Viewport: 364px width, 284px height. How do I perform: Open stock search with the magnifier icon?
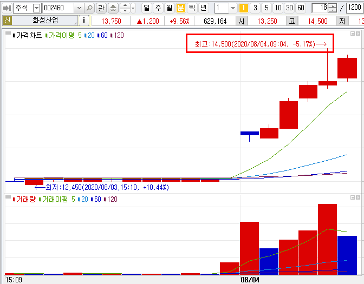coord(89,8)
